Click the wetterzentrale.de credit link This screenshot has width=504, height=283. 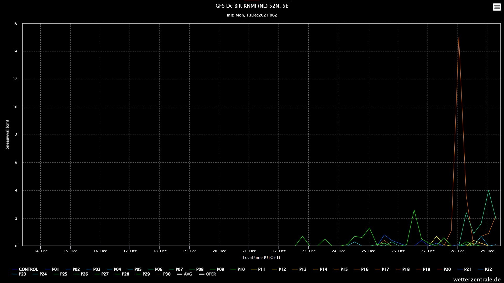477,280
